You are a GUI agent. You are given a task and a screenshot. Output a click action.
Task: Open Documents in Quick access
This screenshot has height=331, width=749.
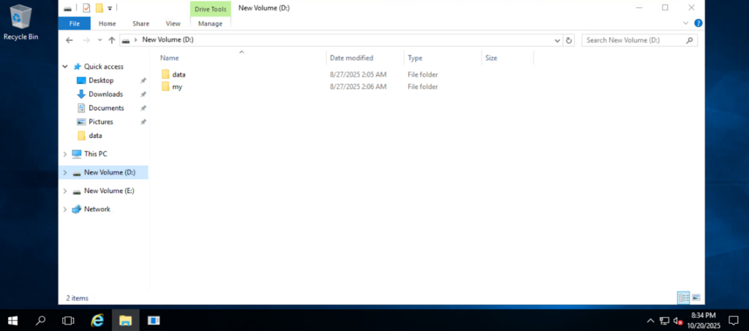click(106, 108)
